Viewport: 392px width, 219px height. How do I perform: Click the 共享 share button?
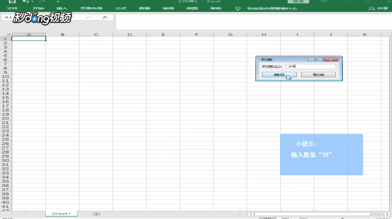(x=379, y=9)
